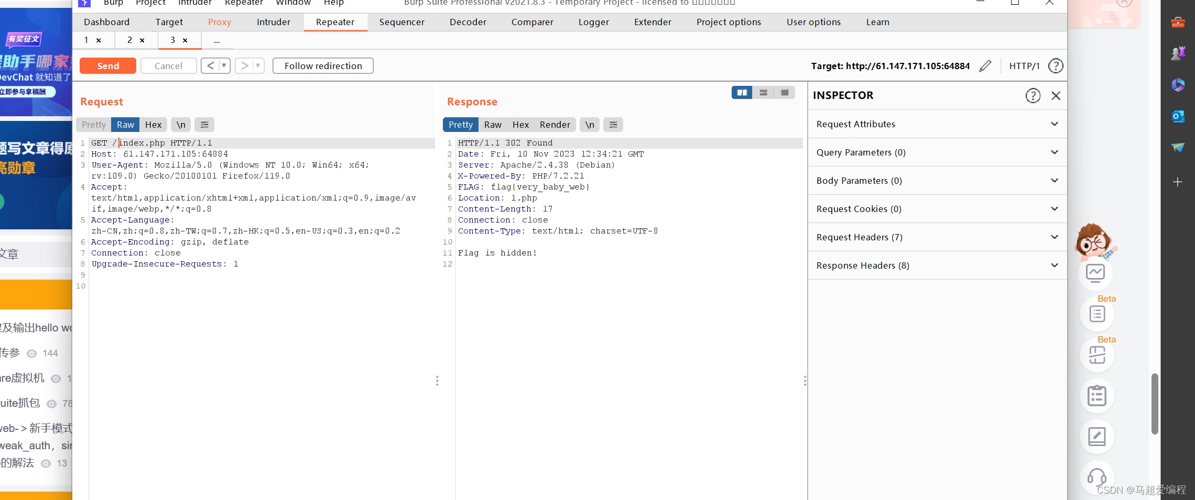The width and height of the screenshot is (1195, 500).
Task: Click the browser page vertical scrollbar
Action: (1155, 404)
